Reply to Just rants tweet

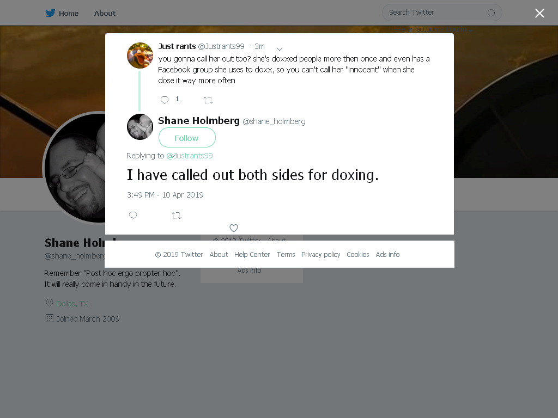point(165,100)
